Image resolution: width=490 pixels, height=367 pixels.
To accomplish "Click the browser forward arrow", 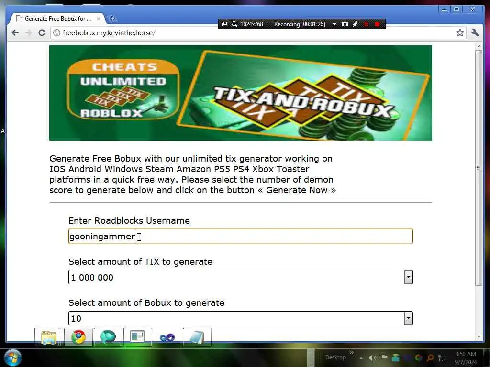I will coord(28,33).
